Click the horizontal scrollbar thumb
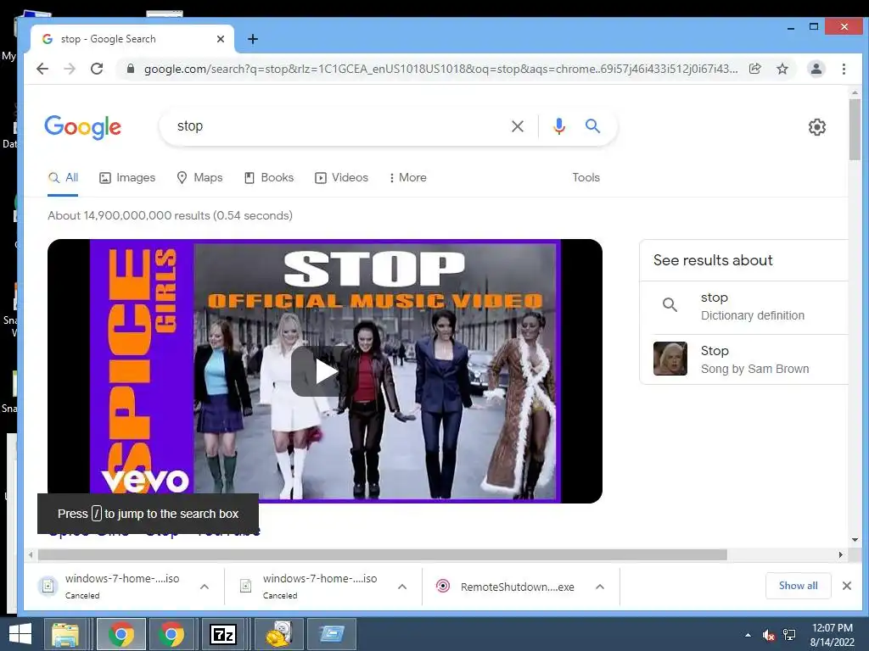The width and height of the screenshot is (869, 651). pos(383,554)
